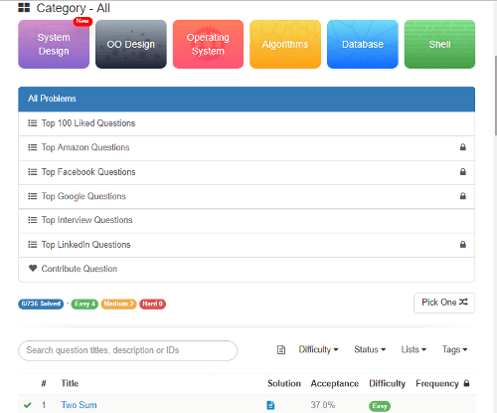
Task: Click the green Easy 4 badge
Action: click(x=84, y=304)
